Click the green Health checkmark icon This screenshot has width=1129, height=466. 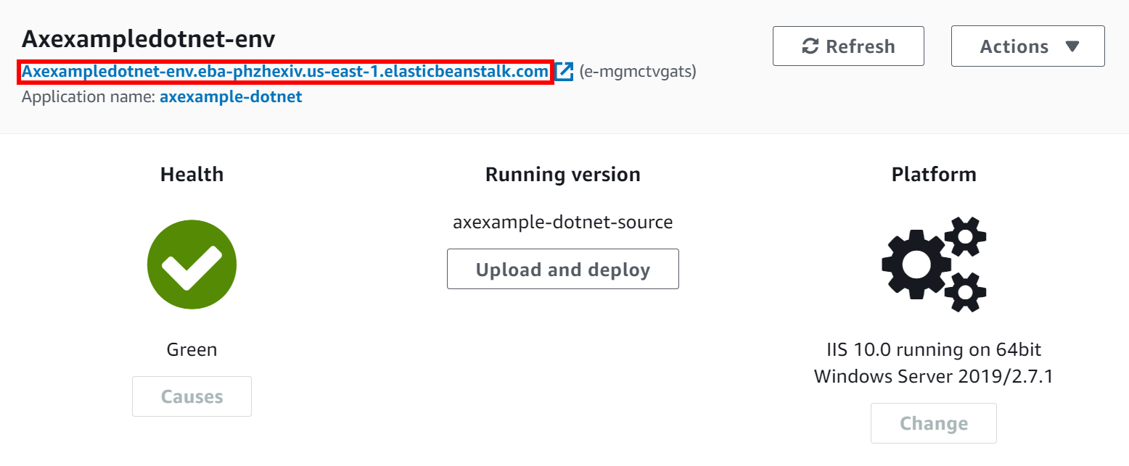tap(192, 264)
